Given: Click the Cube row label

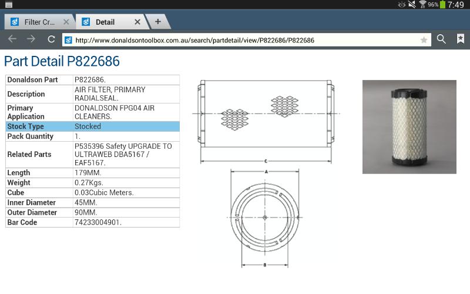Looking at the screenshot, I should click(16, 193).
